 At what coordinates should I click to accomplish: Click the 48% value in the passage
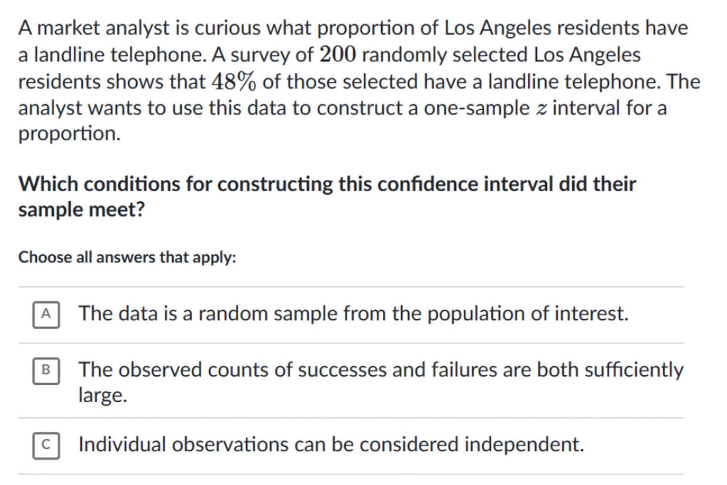[233, 82]
